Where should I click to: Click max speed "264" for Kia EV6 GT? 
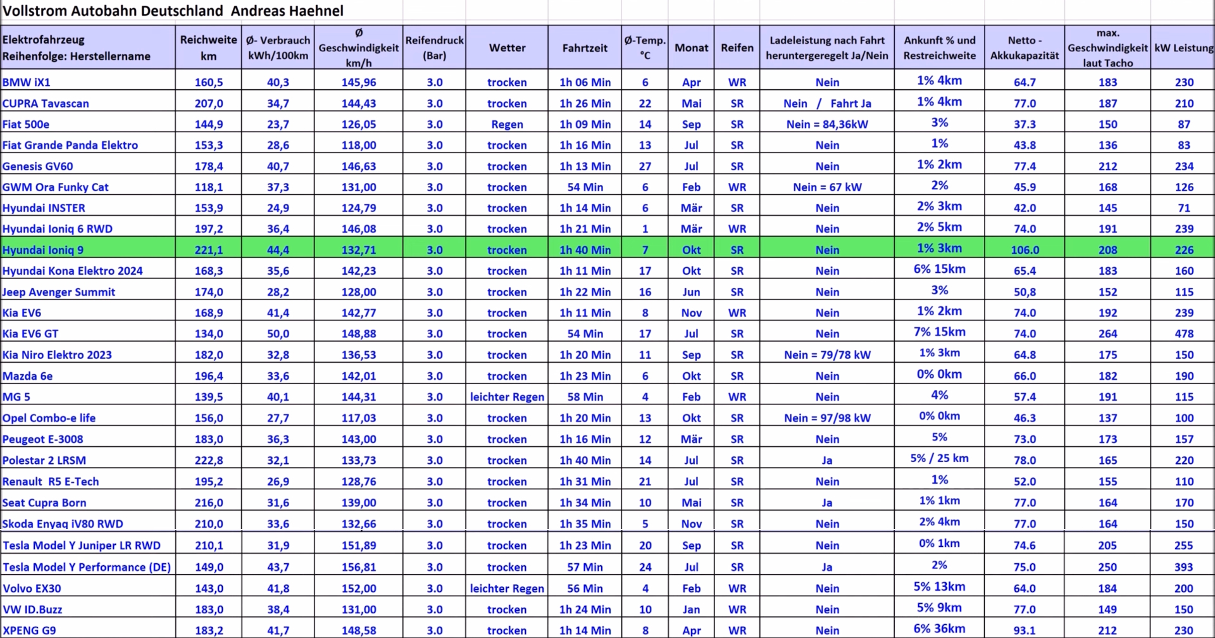[1107, 334]
